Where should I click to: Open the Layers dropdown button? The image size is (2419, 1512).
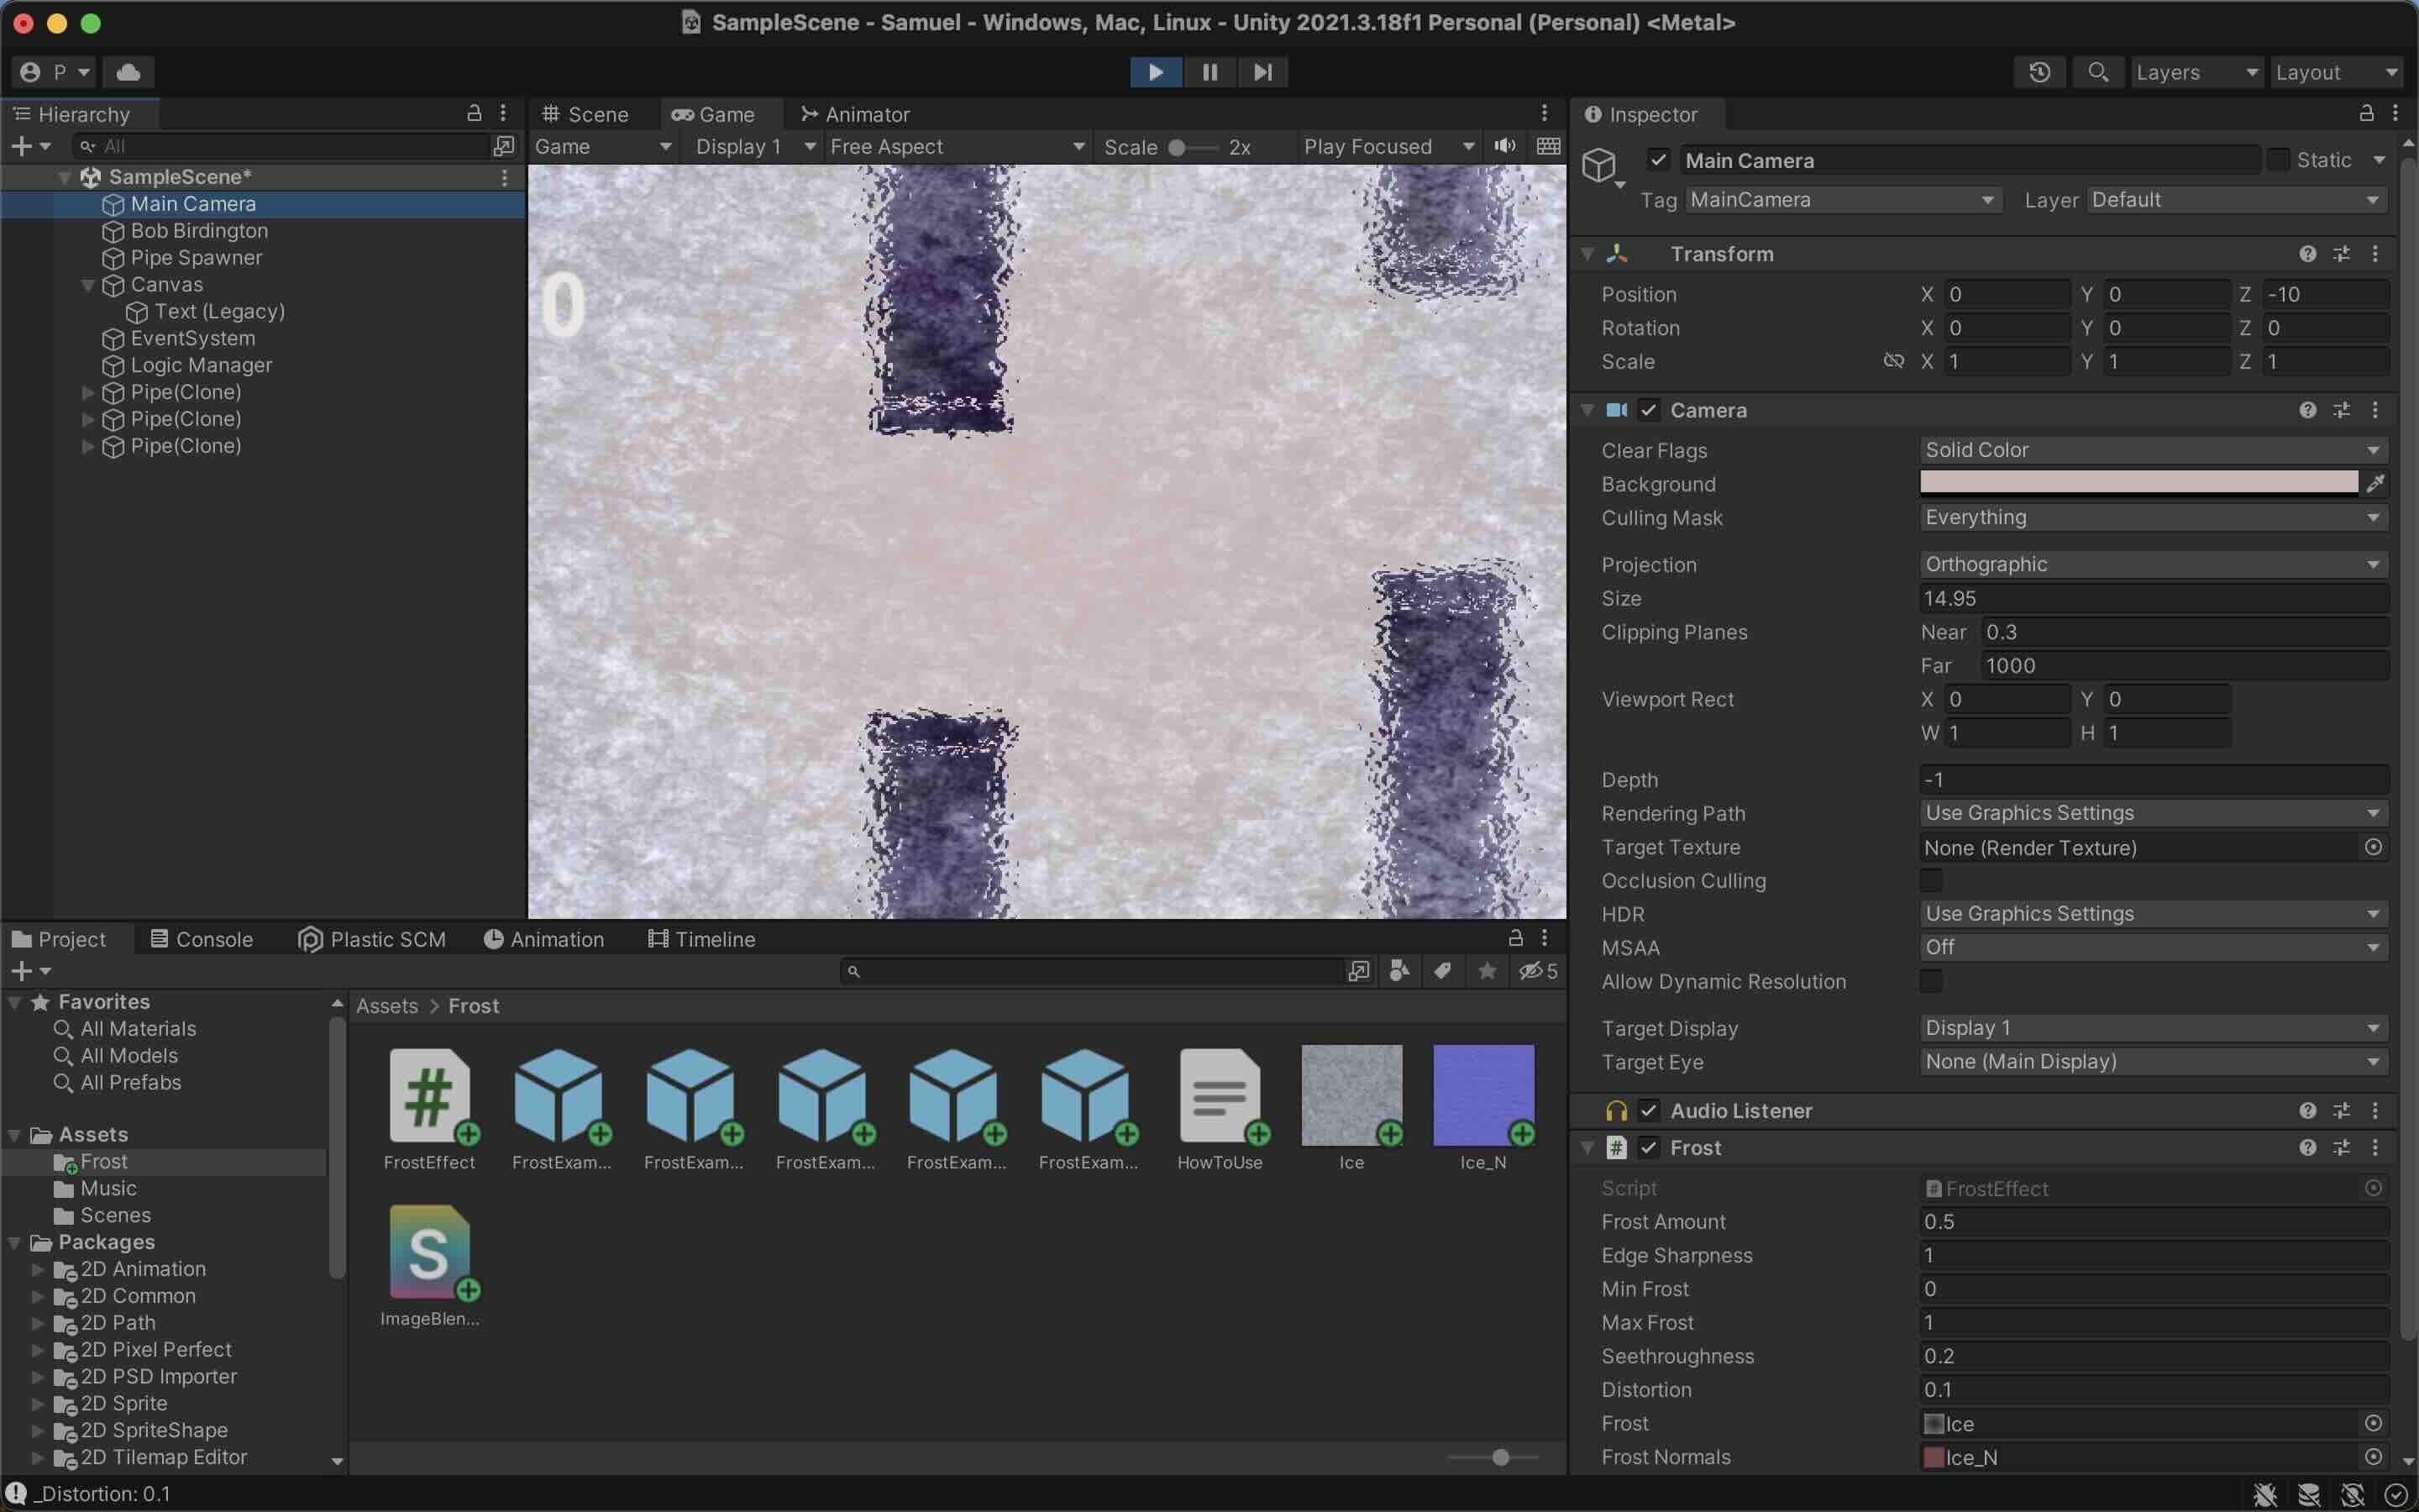(2195, 72)
